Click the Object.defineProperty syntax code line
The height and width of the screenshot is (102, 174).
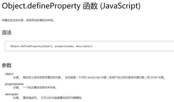51,46
